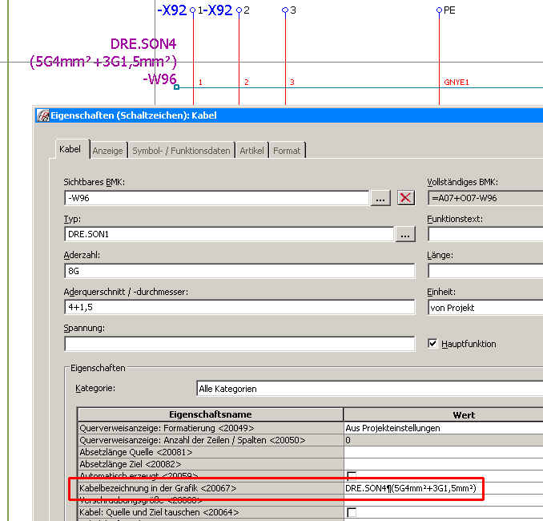Toggle Kabel: Quelle und Ziel tauschen checkbox
Image resolution: width=543 pixels, height=521 pixels.
pos(352,512)
